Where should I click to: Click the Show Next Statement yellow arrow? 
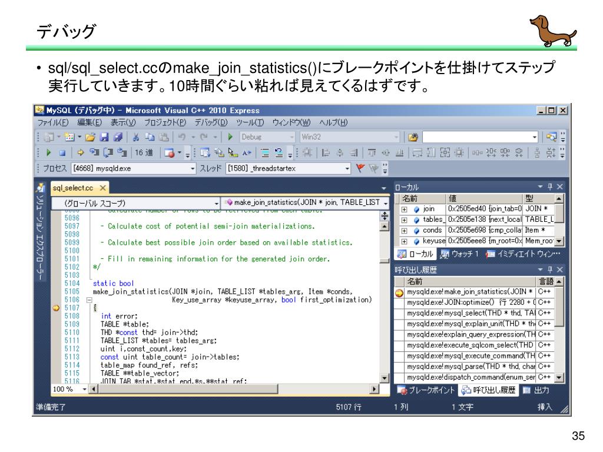click(80, 152)
